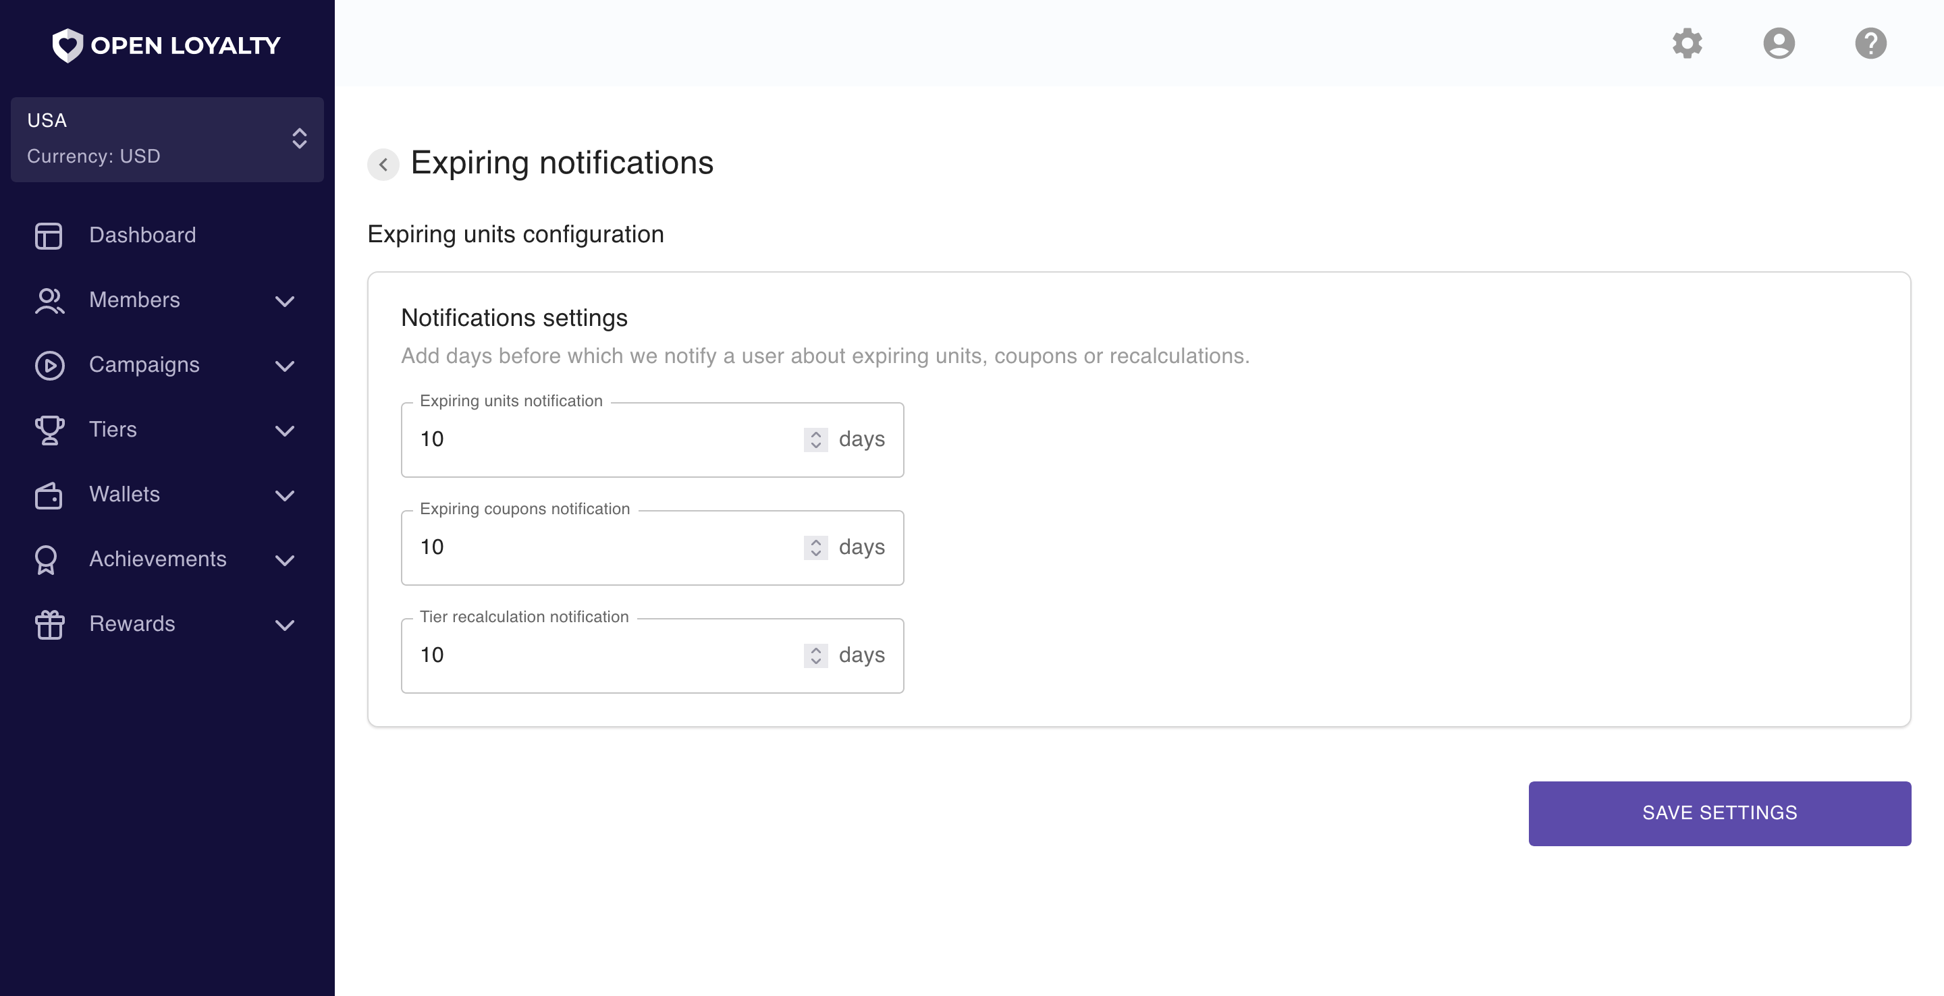
Task: Click the Open Loyalty logo
Action: click(x=166, y=45)
